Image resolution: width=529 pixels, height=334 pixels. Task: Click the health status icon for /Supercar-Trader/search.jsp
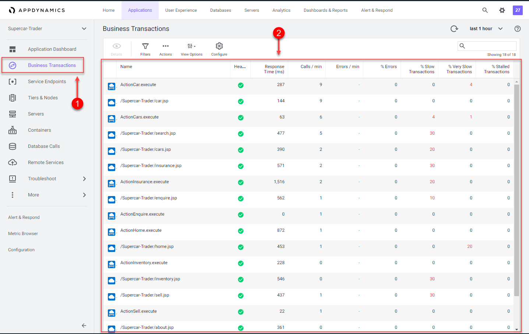(x=241, y=134)
